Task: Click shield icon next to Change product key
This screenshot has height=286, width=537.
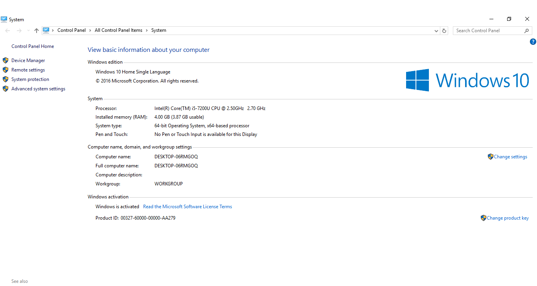Action: point(483,218)
